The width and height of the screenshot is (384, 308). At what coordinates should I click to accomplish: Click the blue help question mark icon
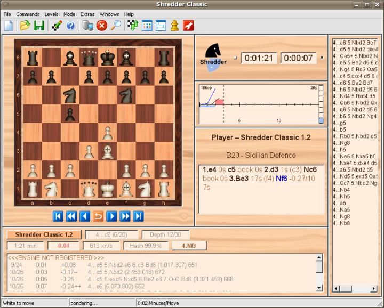tap(70, 25)
